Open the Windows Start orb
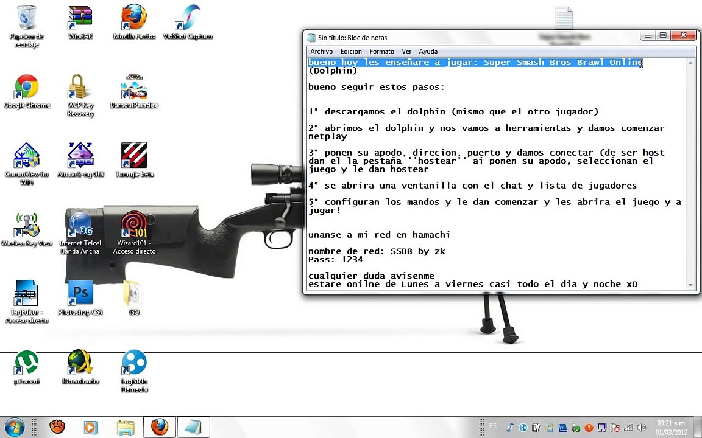 [15, 427]
